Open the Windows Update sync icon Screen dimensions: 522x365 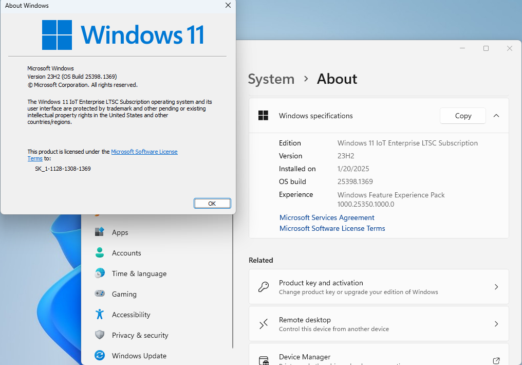click(x=100, y=355)
